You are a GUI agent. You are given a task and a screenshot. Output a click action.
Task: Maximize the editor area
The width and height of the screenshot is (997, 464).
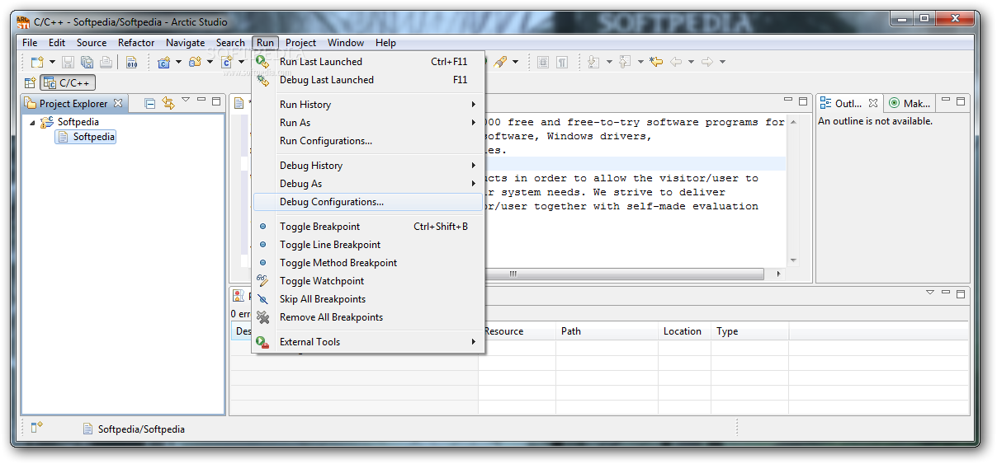point(802,101)
